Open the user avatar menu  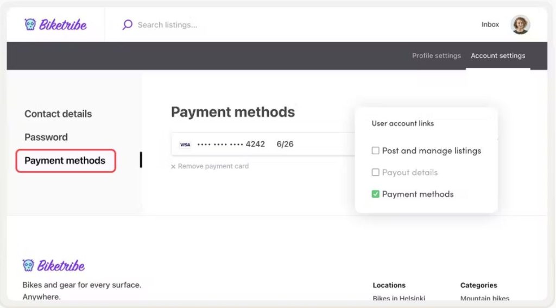520,24
